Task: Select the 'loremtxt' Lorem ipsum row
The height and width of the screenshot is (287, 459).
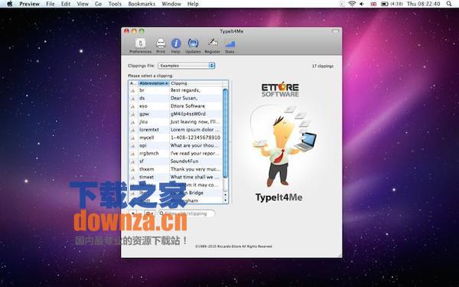Action: pos(176,130)
